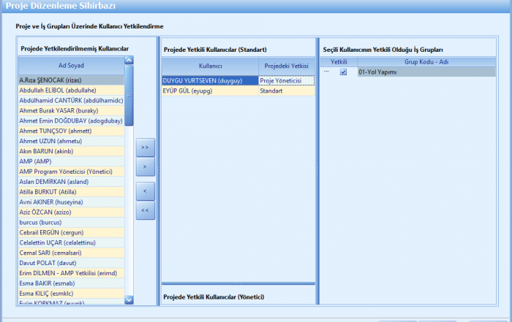Select AMP Program Yöneticisi in the list
Image resolution: width=512 pixels, height=322 pixels.
(x=72, y=172)
